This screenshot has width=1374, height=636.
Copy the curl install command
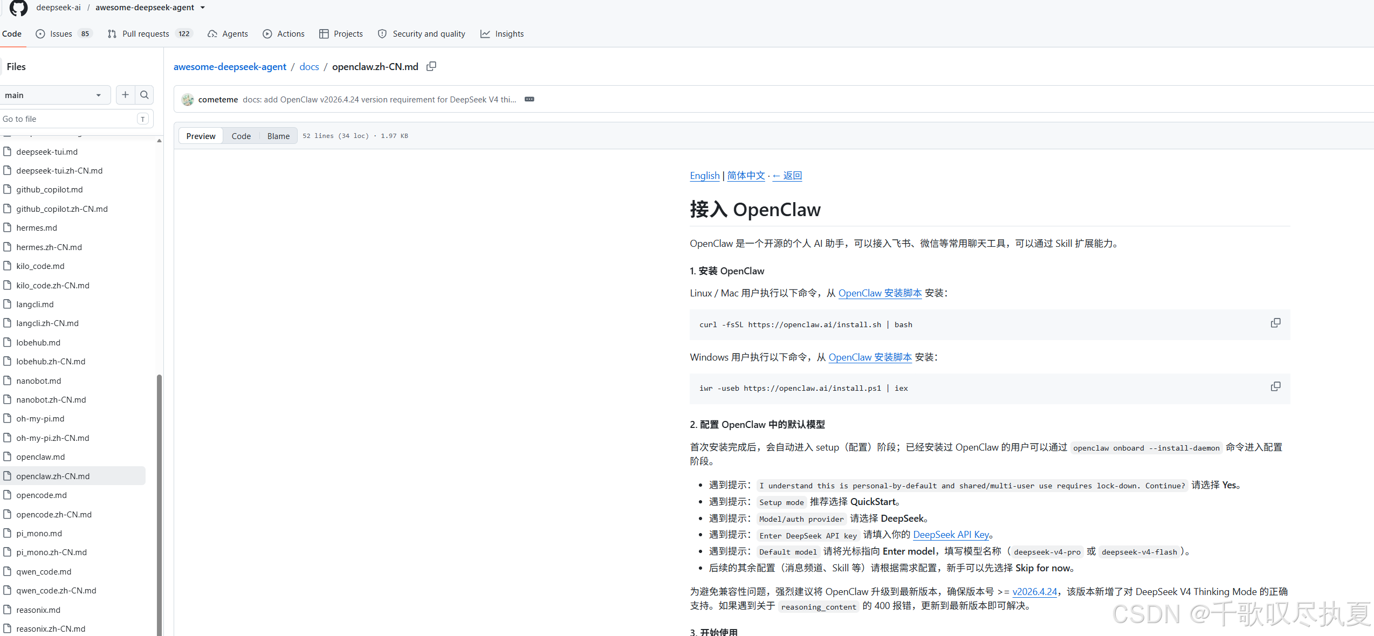(x=1275, y=323)
